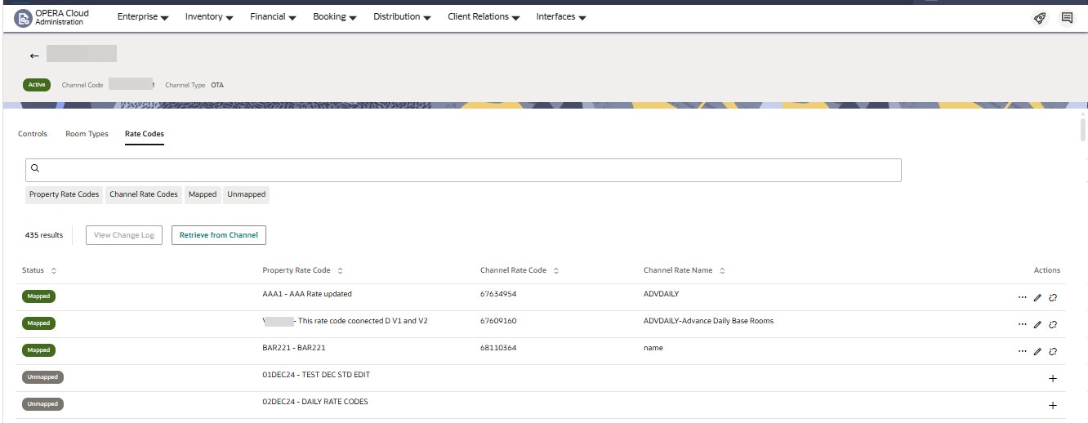
Task: Open the Client Relations menu
Action: [x=484, y=17]
